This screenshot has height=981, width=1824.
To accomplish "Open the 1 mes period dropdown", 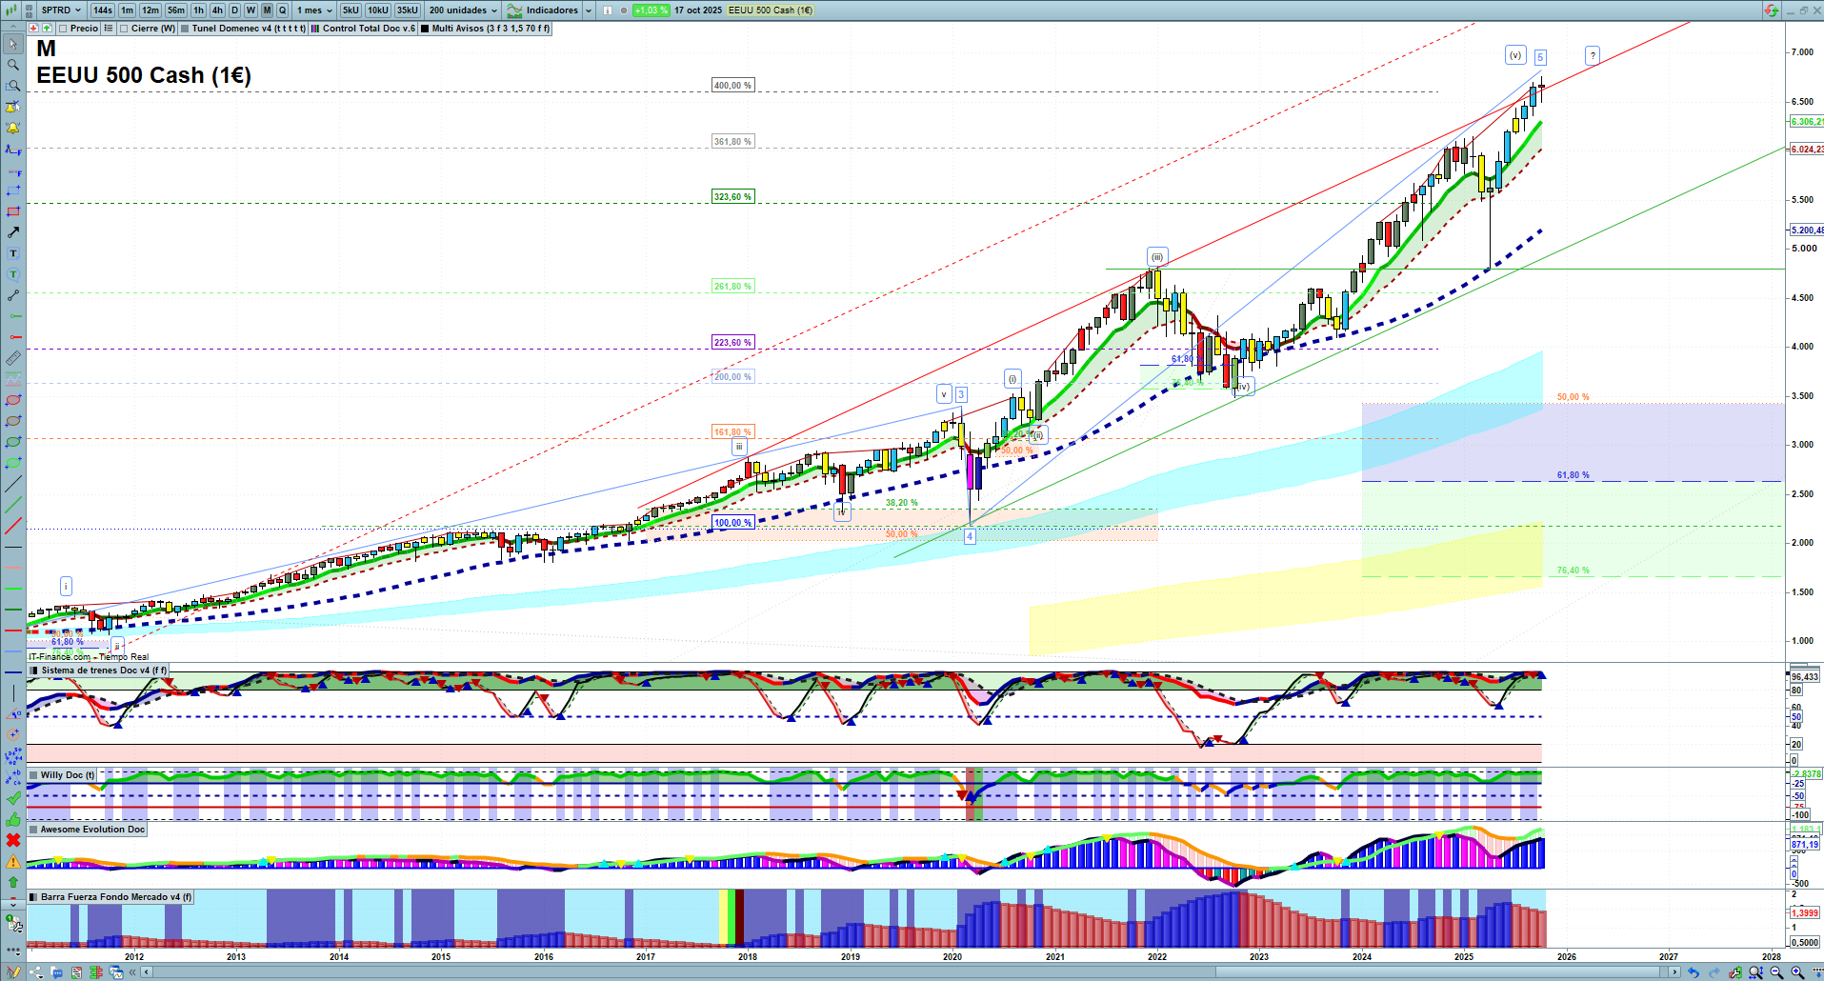I will point(314,10).
